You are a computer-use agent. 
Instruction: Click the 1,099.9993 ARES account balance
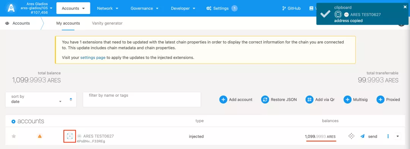[320, 136]
